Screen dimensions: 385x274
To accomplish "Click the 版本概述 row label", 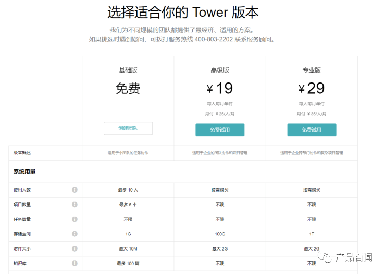I will pyautogui.click(x=22, y=153).
